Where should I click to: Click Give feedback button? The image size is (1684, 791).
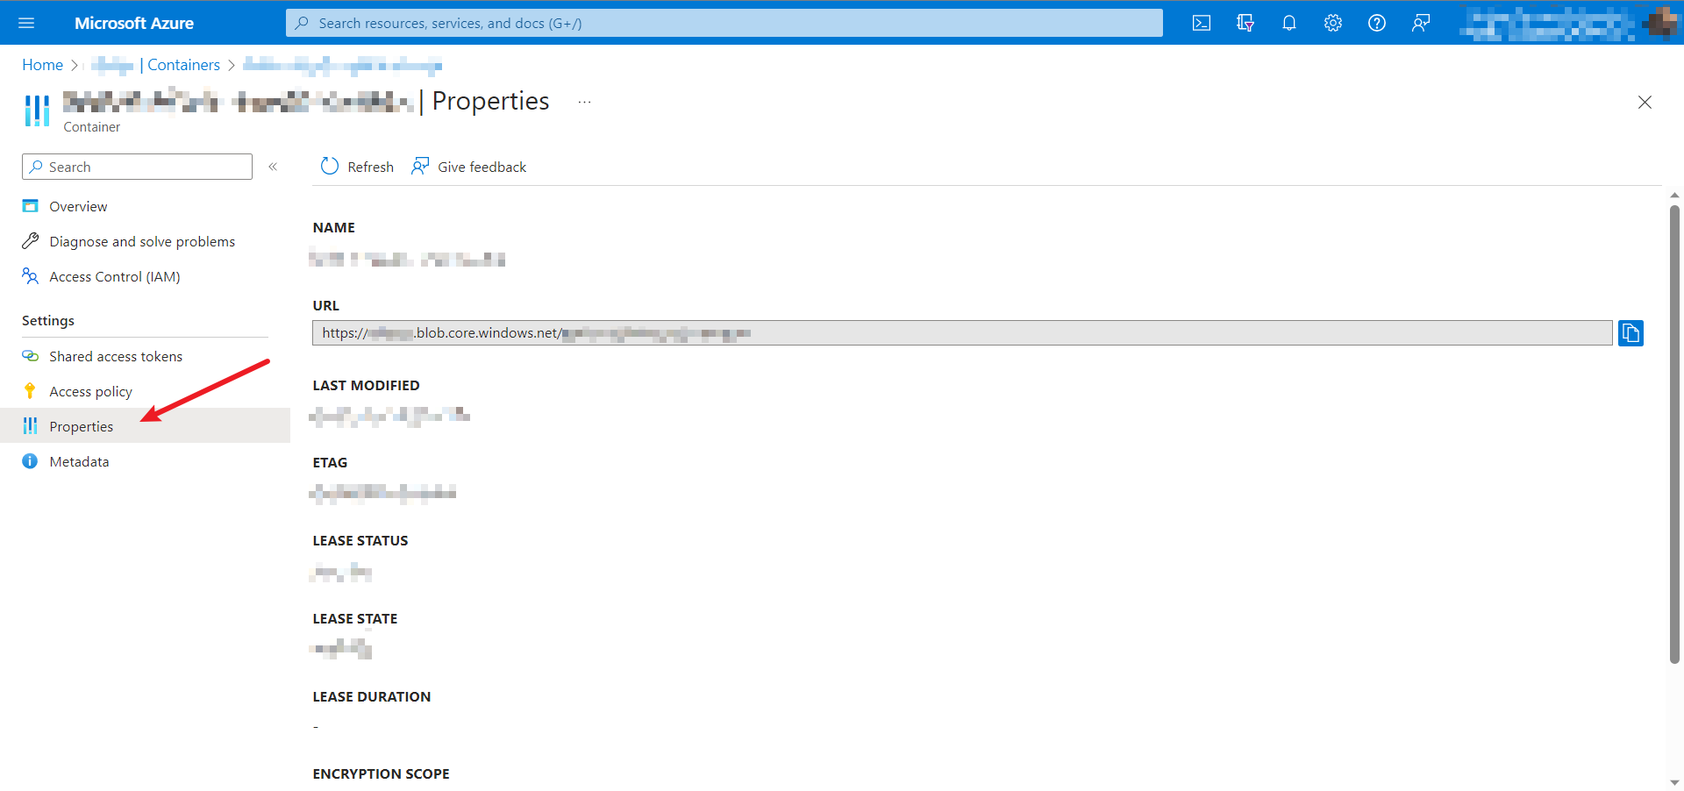pos(469,167)
